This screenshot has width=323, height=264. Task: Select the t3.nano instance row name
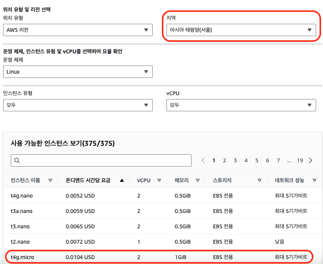point(20,226)
